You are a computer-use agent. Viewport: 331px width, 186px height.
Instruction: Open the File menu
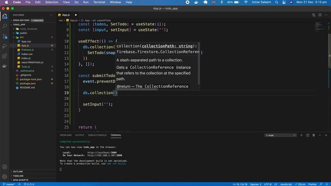[28, 2]
